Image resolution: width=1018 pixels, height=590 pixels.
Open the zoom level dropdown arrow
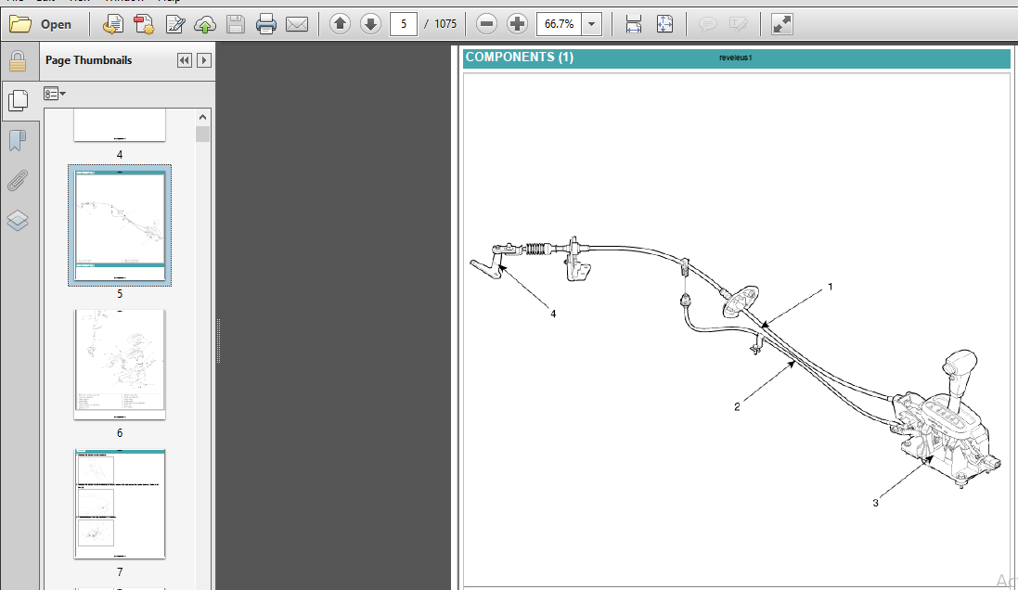(x=591, y=25)
